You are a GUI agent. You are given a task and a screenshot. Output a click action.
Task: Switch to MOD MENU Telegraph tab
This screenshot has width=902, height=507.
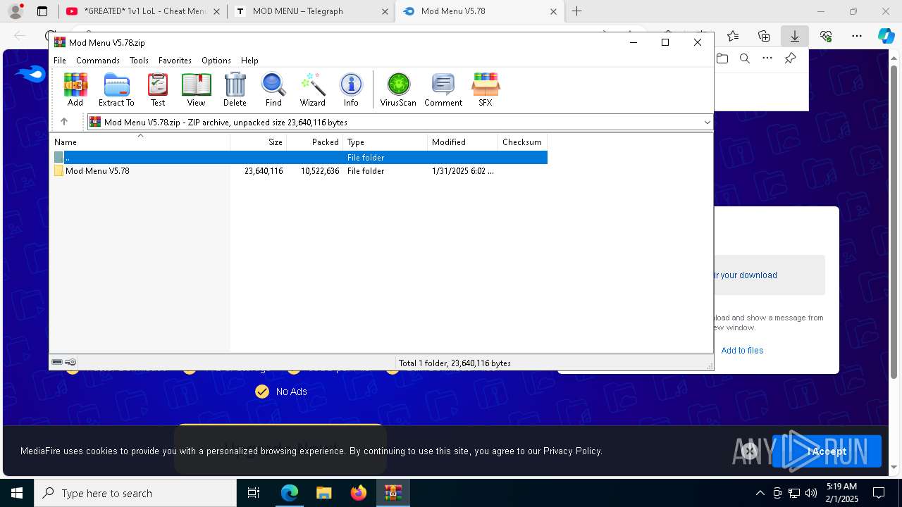click(x=312, y=11)
